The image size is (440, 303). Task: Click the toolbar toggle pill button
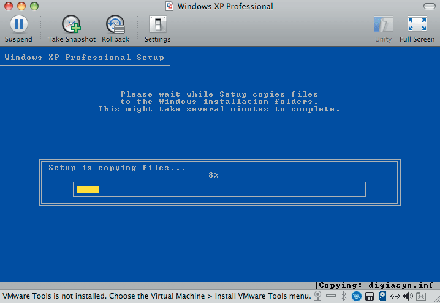[x=429, y=6]
